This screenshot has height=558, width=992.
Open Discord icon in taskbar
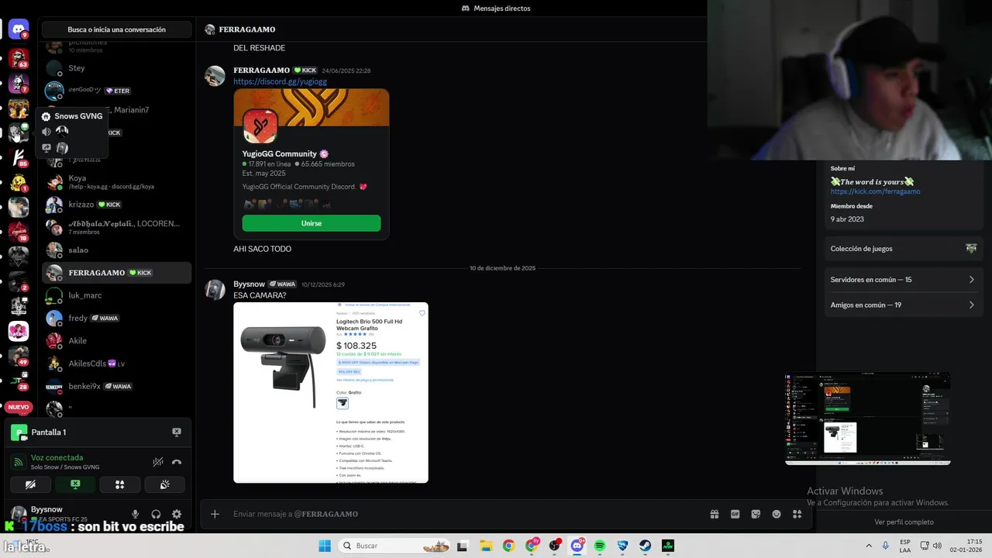577,546
